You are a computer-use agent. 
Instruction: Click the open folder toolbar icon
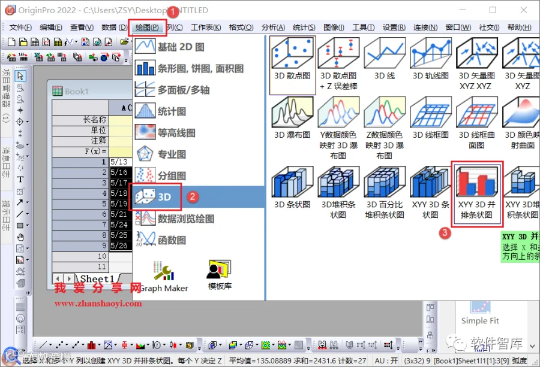click(124, 42)
